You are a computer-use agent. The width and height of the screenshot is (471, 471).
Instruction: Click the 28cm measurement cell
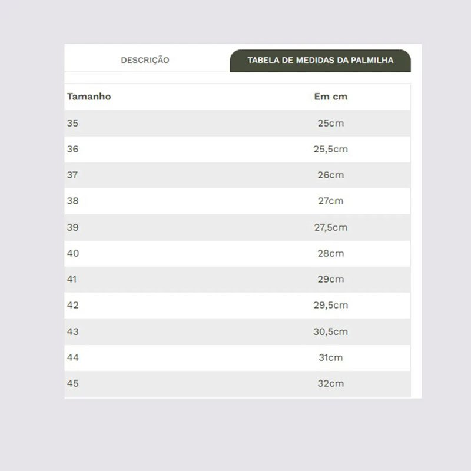click(x=331, y=253)
